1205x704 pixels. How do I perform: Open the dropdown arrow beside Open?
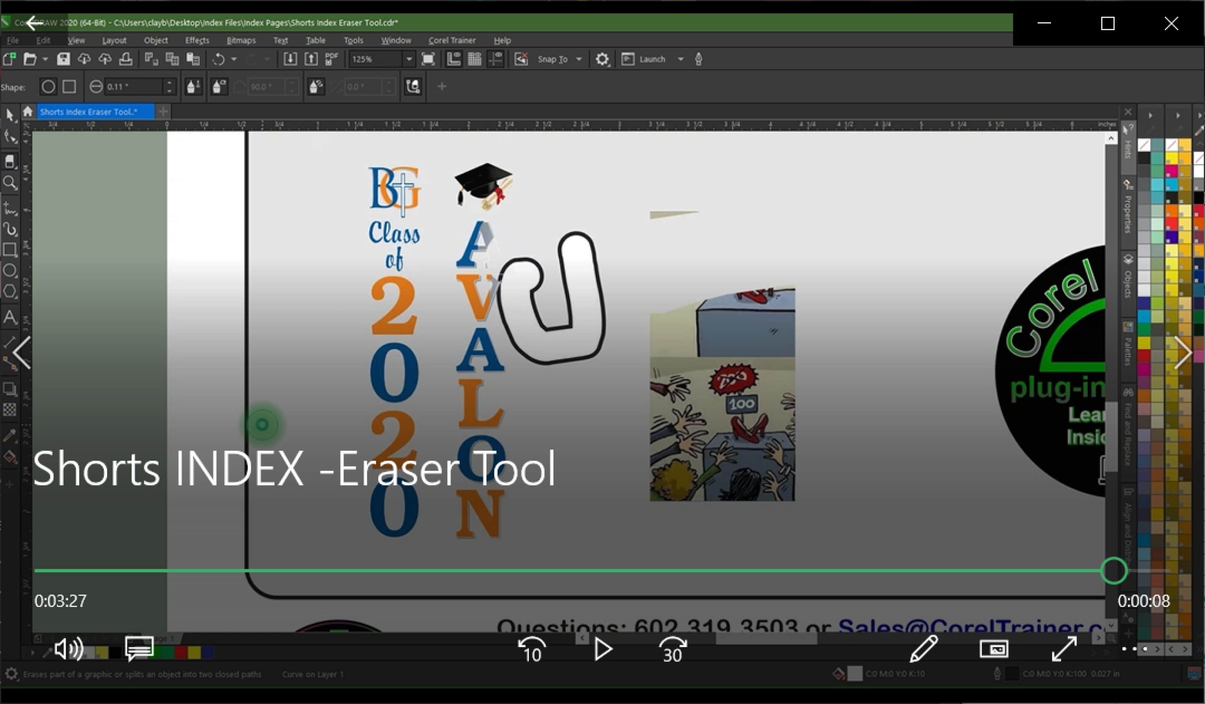[45, 59]
